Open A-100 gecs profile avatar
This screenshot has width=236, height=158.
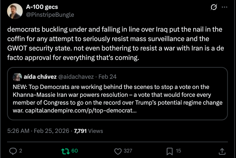pos(14,12)
